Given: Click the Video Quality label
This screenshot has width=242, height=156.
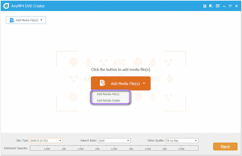Looking at the screenshot, I should (x=156, y=140).
